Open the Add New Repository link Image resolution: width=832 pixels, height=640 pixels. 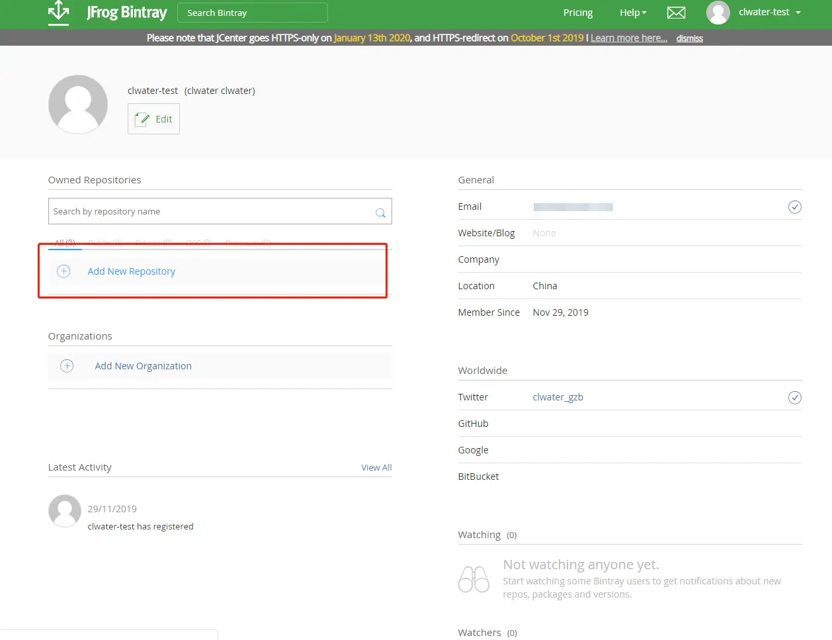coord(132,271)
